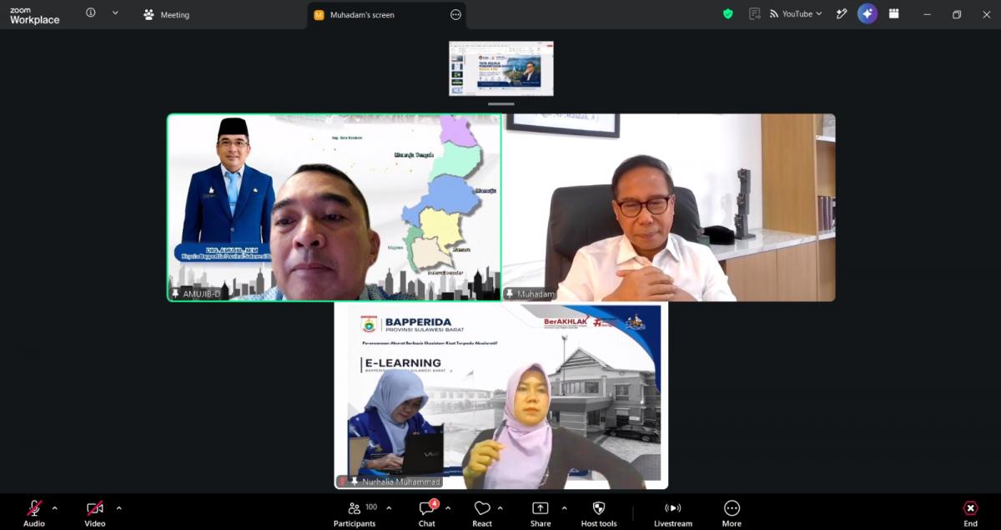Click the pin icon beside AMUJIB-D name
The width and height of the screenshot is (1001, 530).
pyautogui.click(x=175, y=294)
